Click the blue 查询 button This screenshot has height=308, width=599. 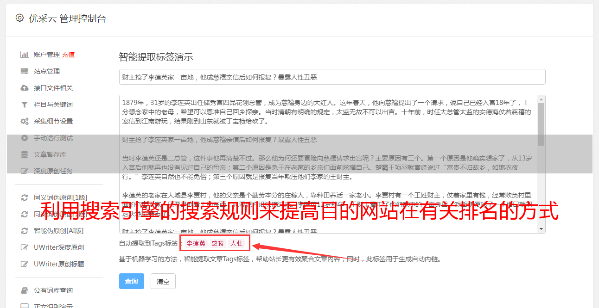(x=132, y=281)
